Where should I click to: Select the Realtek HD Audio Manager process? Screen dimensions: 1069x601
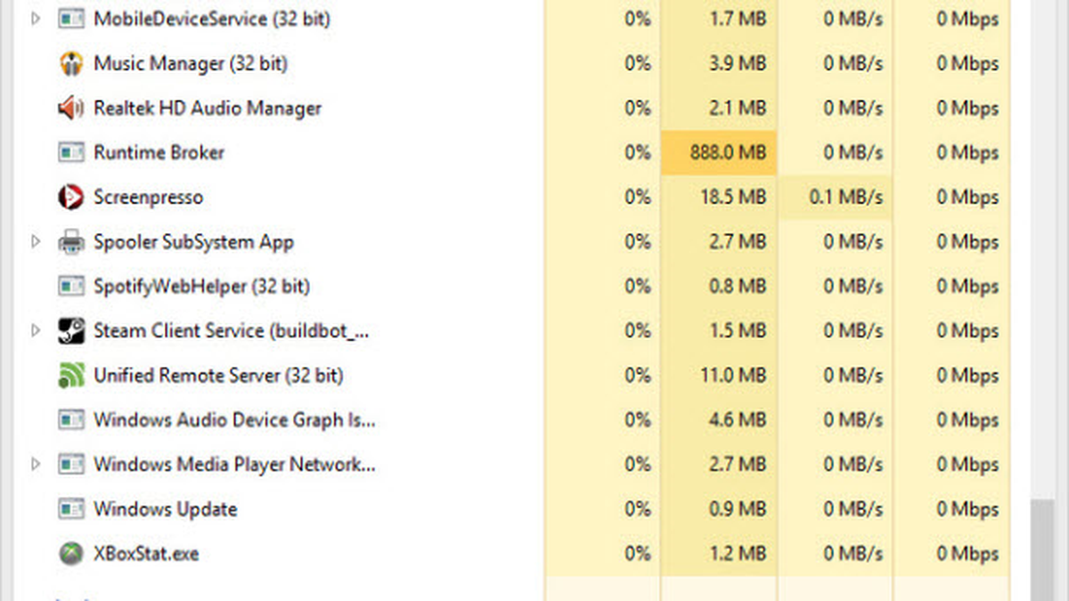[208, 108]
